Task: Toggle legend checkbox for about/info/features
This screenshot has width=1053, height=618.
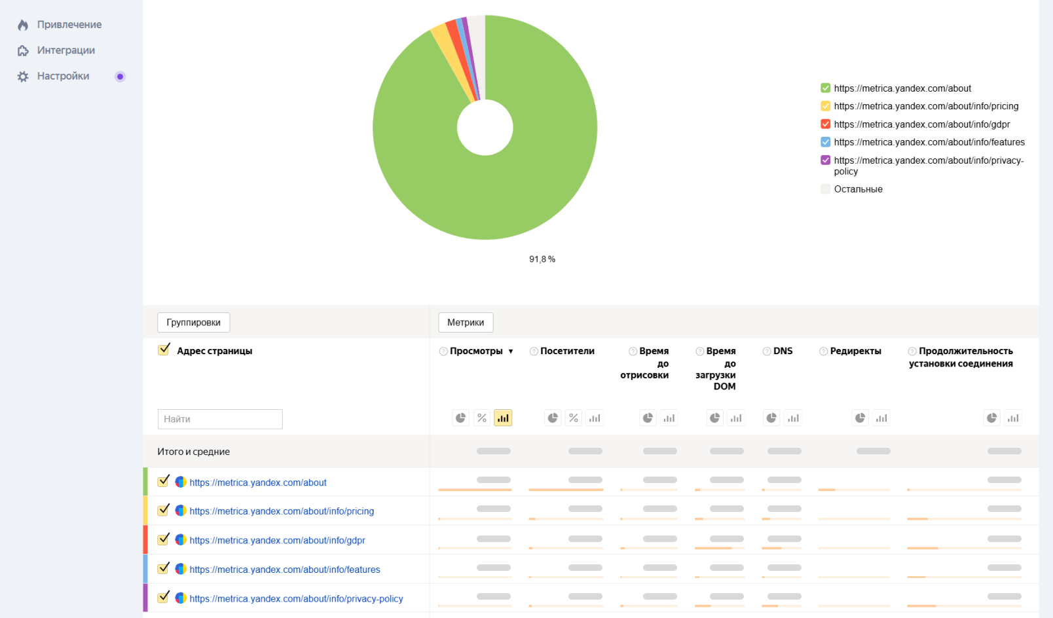Action: 826,142
